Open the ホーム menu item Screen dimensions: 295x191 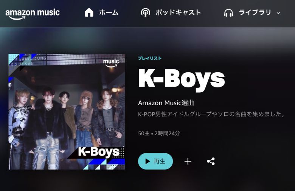click(x=109, y=12)
